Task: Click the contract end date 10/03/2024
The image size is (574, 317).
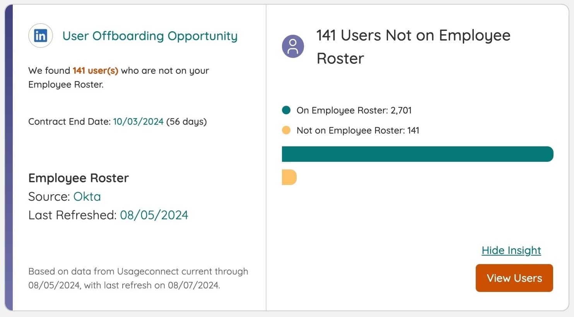Action: (x=138, y=122)
